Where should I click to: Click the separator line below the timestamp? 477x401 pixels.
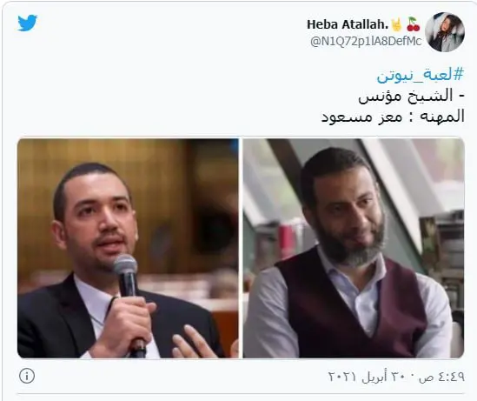(241, 394)
